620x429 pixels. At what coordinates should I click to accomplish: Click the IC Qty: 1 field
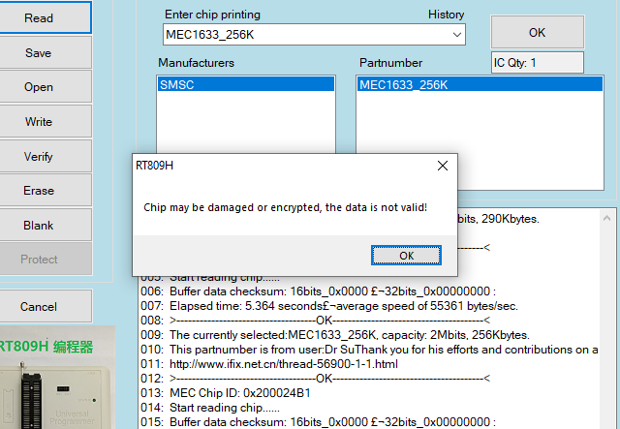click(538, 63)
